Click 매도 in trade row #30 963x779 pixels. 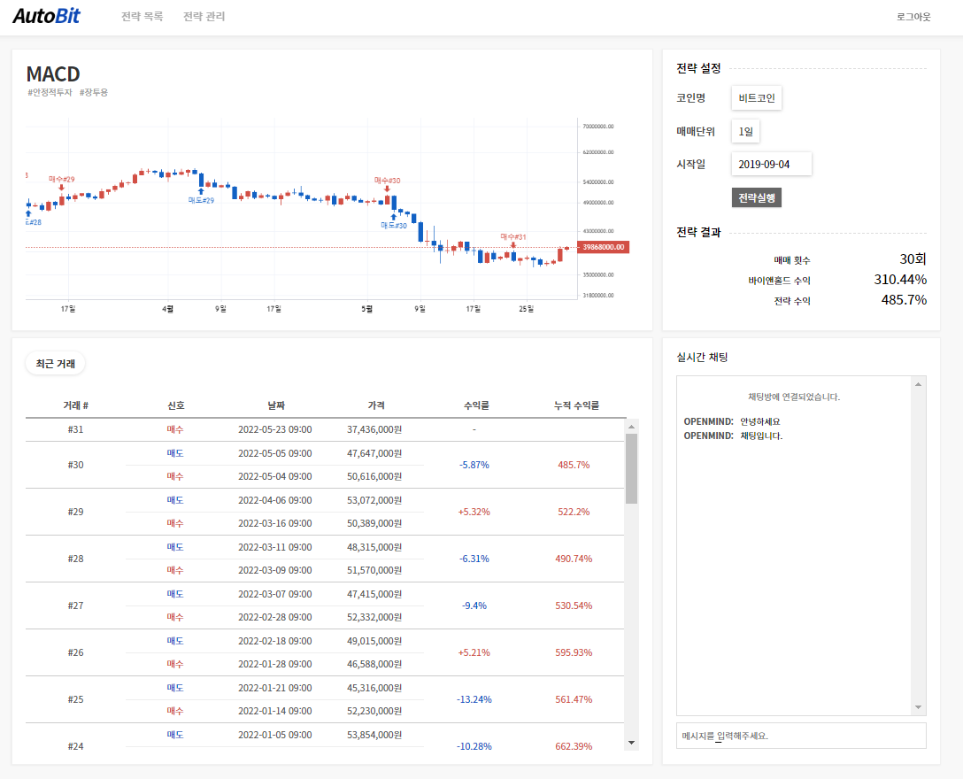click(175, 453)
